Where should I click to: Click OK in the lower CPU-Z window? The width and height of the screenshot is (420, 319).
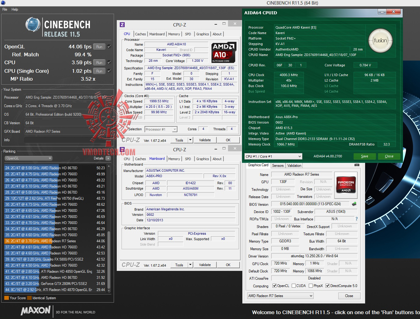coord(228,265)
